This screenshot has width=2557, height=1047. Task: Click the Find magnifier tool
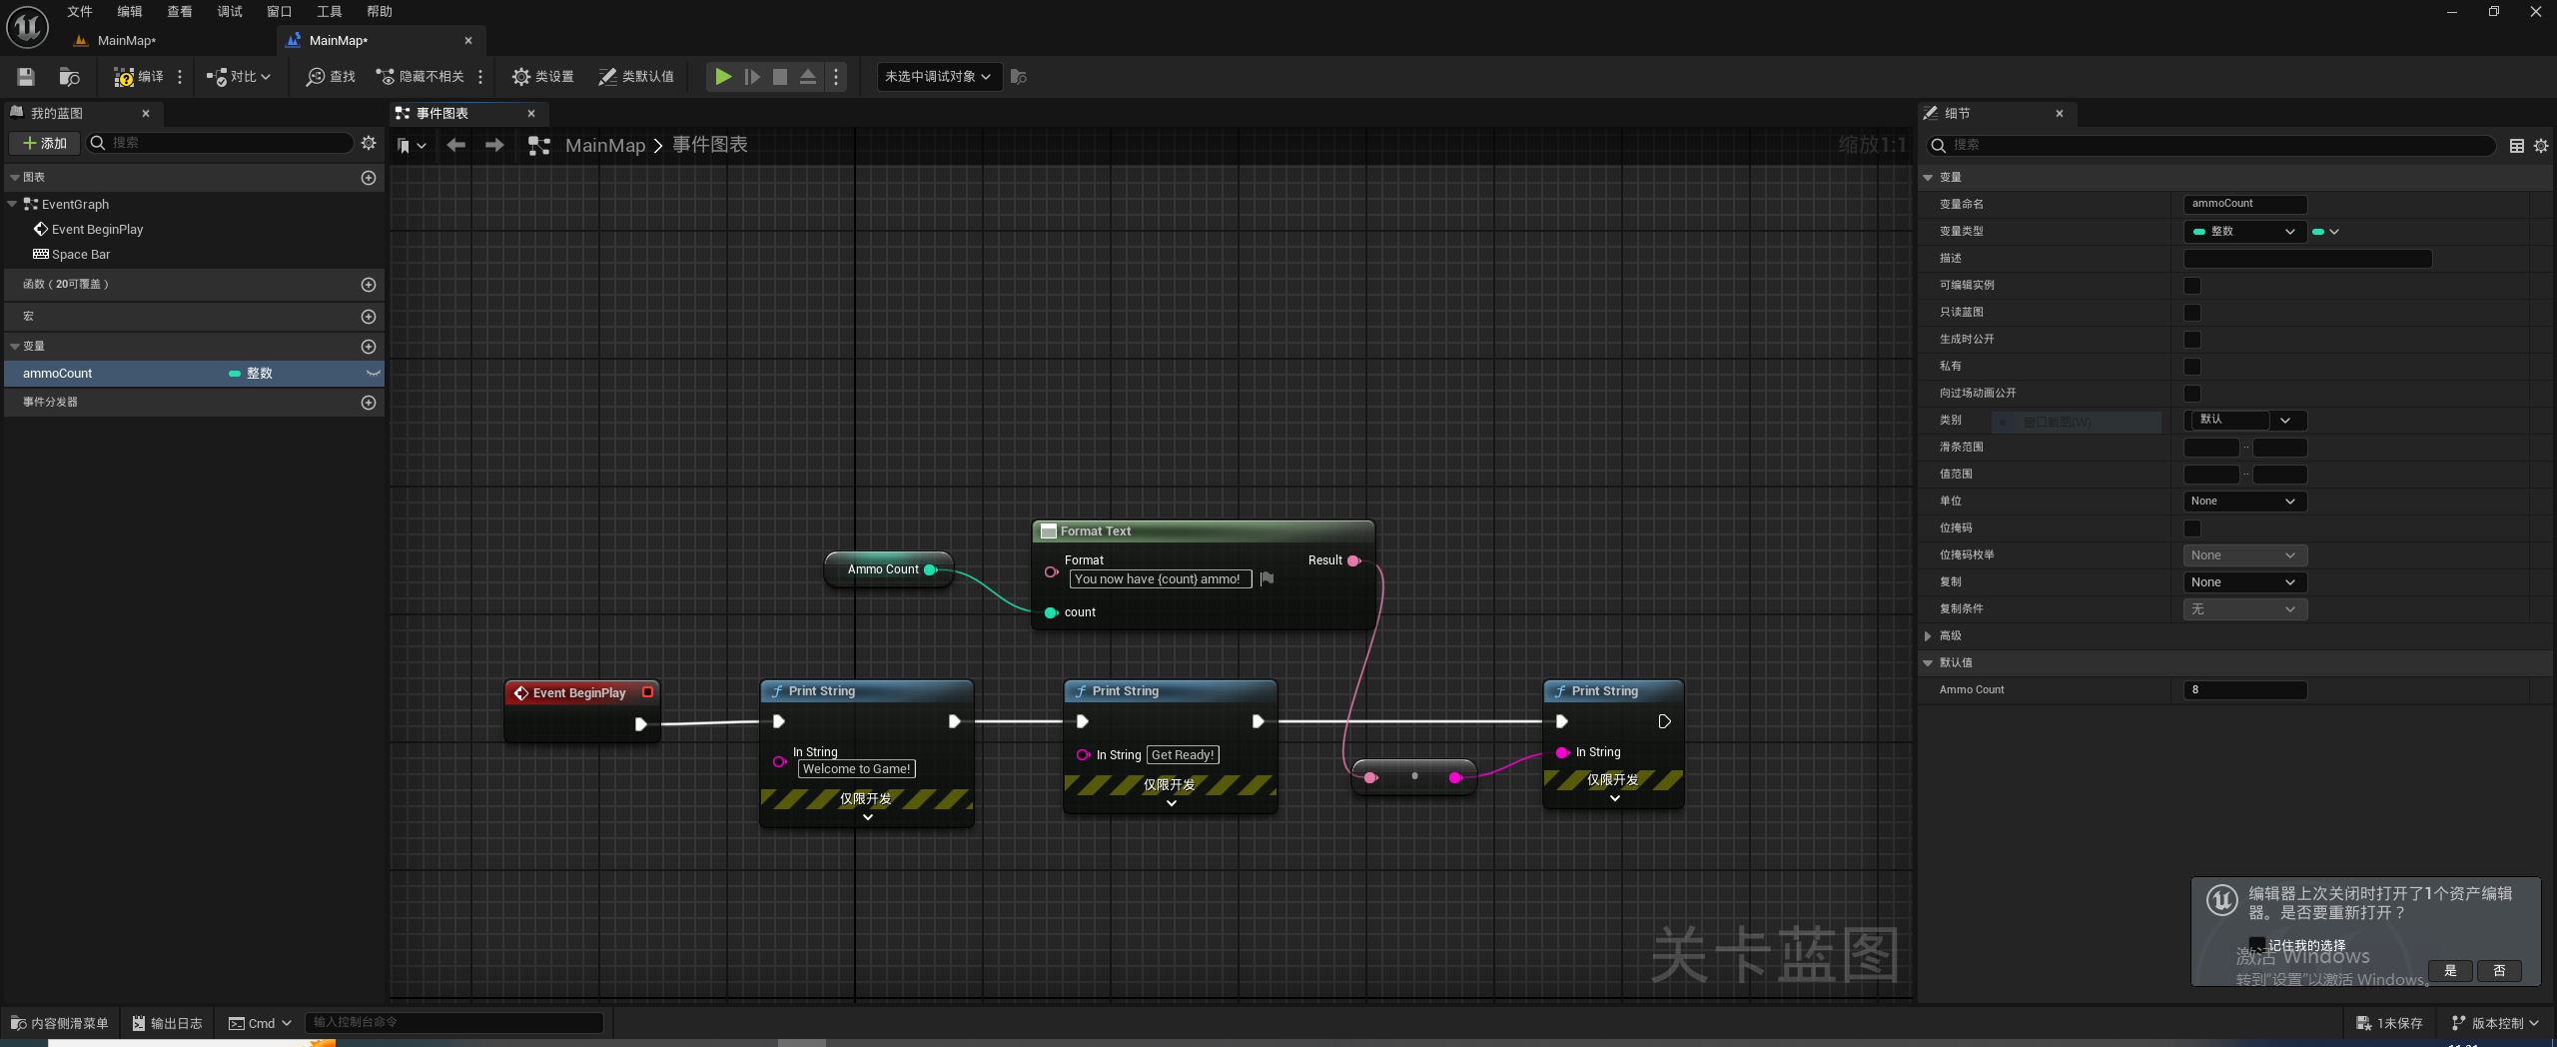pos(331,77)
